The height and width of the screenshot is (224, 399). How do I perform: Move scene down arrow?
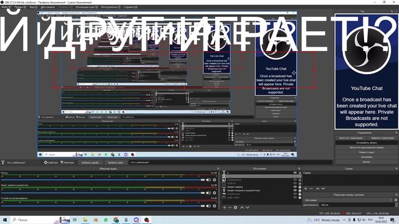pos(323,189)
